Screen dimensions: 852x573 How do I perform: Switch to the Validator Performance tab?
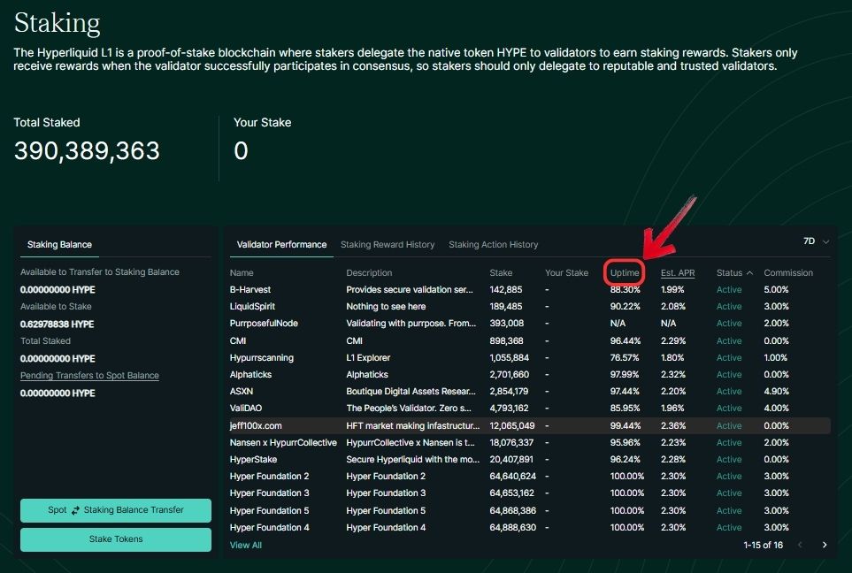coord(281,244)
